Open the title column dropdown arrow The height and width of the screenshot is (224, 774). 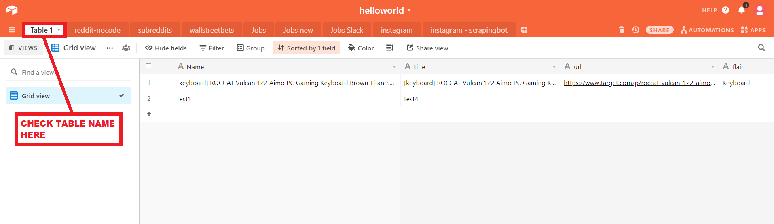pyautogui.click(x=554, y=67)
